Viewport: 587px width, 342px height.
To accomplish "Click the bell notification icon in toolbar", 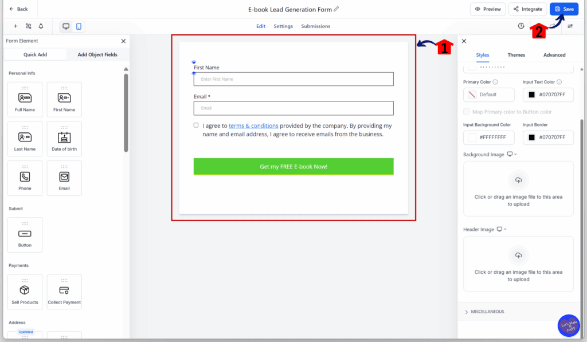I will [41, 26].
